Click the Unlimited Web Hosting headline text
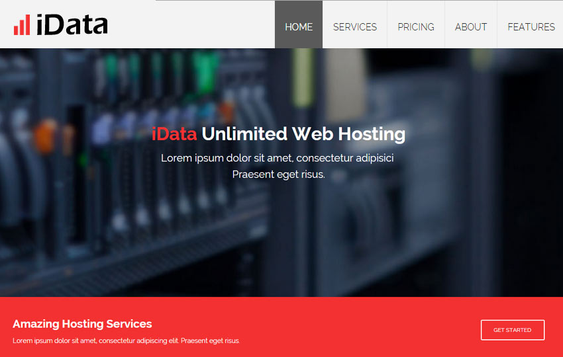563x357 pixels. 303,134
